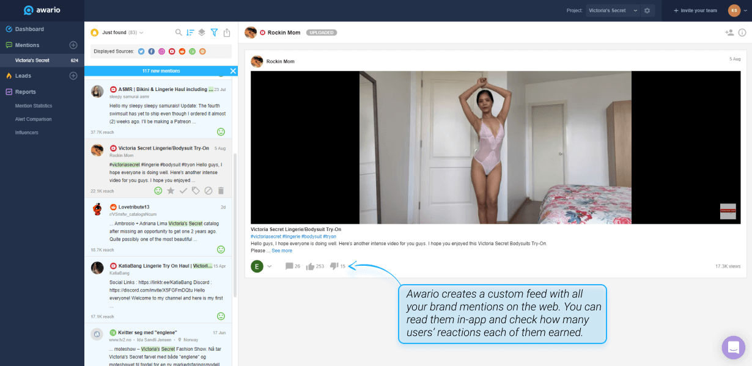Toggle YouTube source filter
Screen dimensions: 752x366
pyautogui.click(x=172, y=51)
